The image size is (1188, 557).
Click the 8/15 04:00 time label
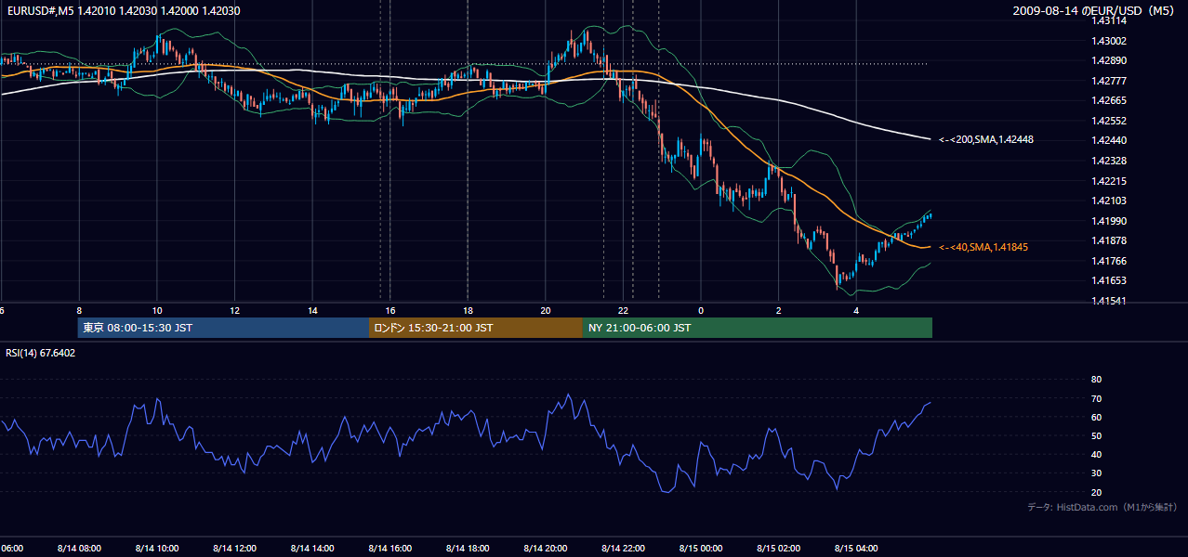click(857, 549)
